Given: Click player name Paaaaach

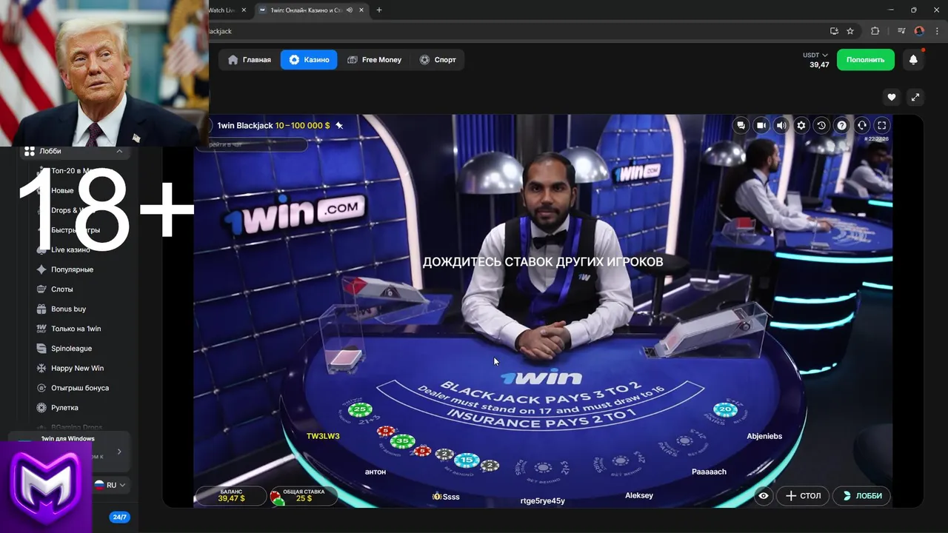Looking at the screenshot, I should tap(709, 472).
